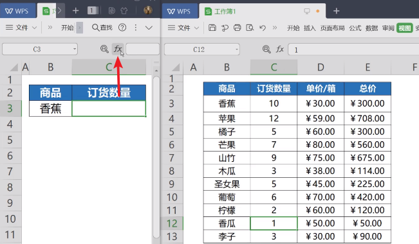The image size is (419, 244).
Task: Click the formula bar showing 1 in right window
Action: click(353, 49)
